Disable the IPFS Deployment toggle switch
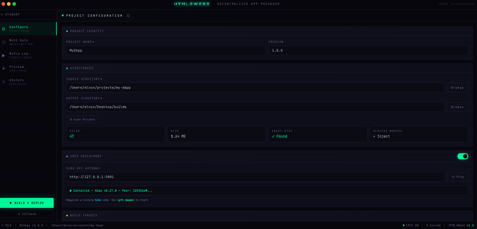The height and width of the screenshot is (229, 477). point(463,156)
